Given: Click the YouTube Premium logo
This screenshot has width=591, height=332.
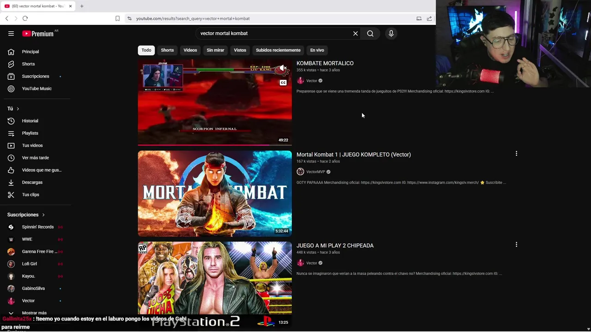Looking at the screenshot, I should coord(38,33).
